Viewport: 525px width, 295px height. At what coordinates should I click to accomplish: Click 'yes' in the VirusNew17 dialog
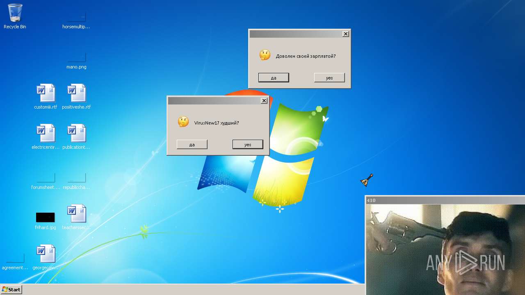pos(248,144)
